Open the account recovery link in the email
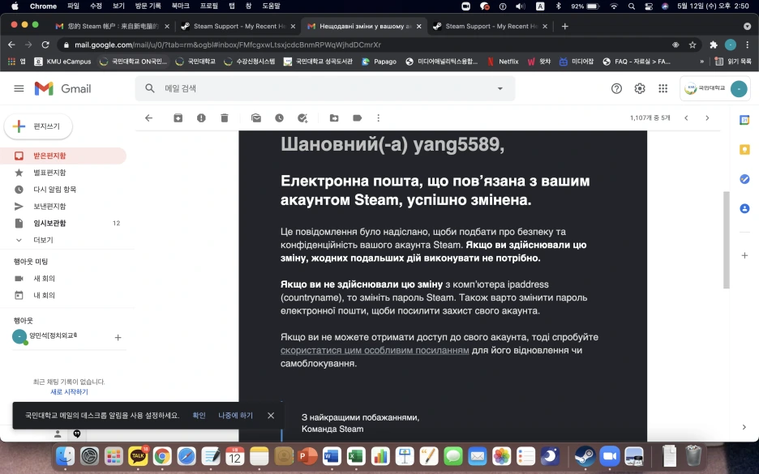The image size is (759, 474). point(374,350)
